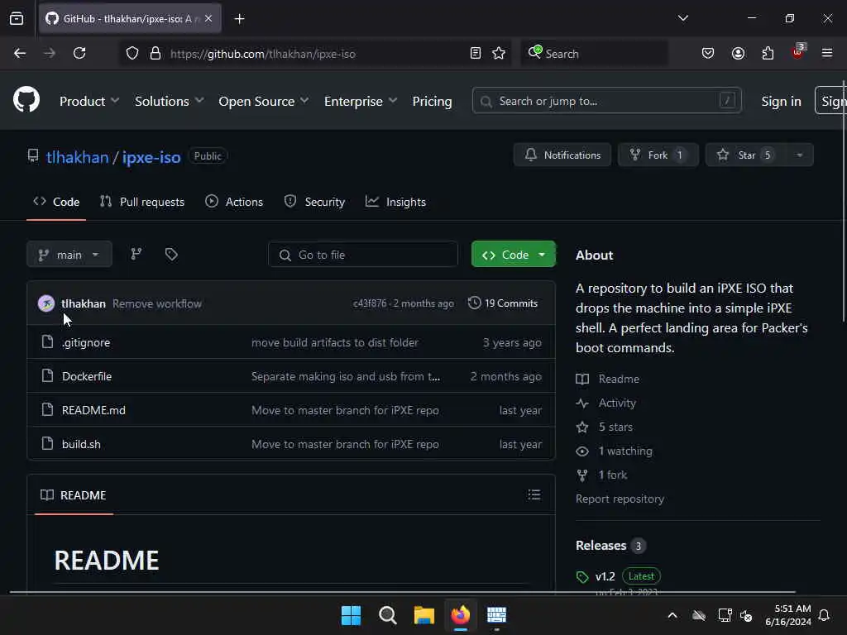847x635 pixels.
Task: View the 19 Commits history
Action: coord(503,303)
